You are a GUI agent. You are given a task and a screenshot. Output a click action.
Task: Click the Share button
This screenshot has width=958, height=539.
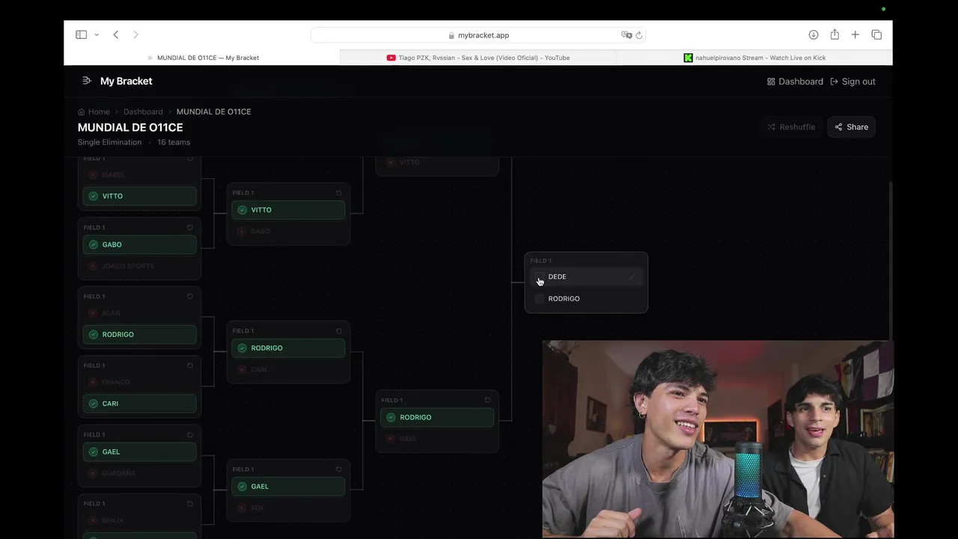pyautogui.click(x=851, y=127)
